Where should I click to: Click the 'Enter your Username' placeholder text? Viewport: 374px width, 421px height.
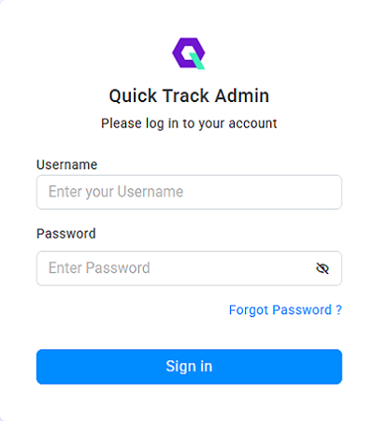pos(116,192)
